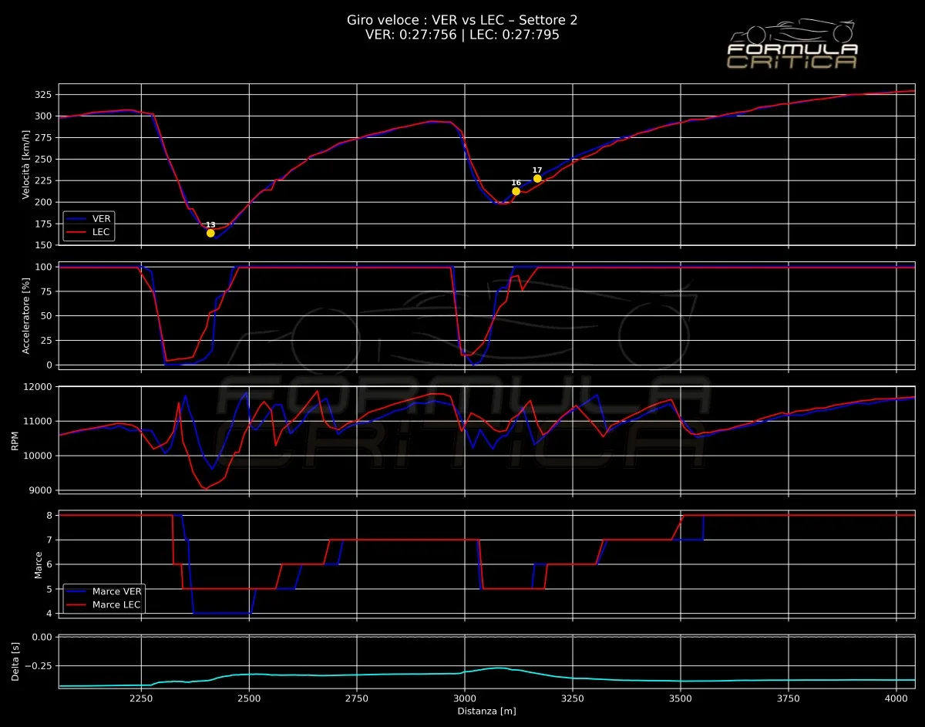Click the 'Velocità [km/h]' axis label
The width and height of the screenshot is (925, 727).
click(26, 164)
